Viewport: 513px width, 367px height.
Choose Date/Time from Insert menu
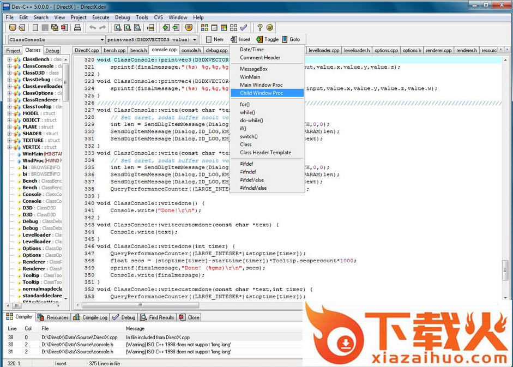(x=267, y=50)
